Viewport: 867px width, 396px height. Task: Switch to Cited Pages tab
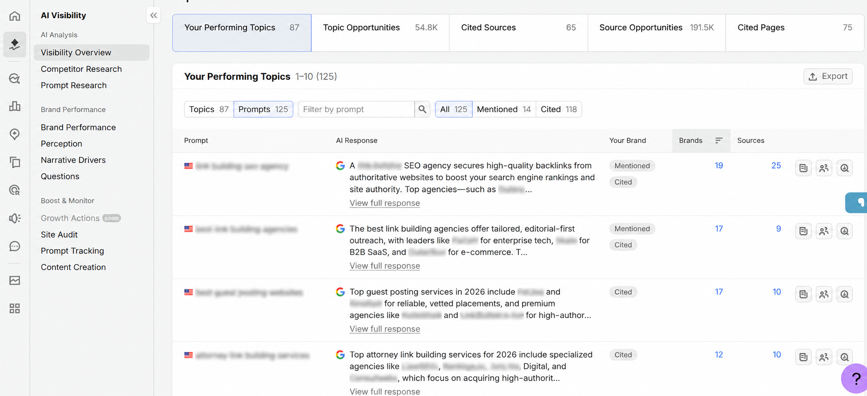(x=795, y=33)
